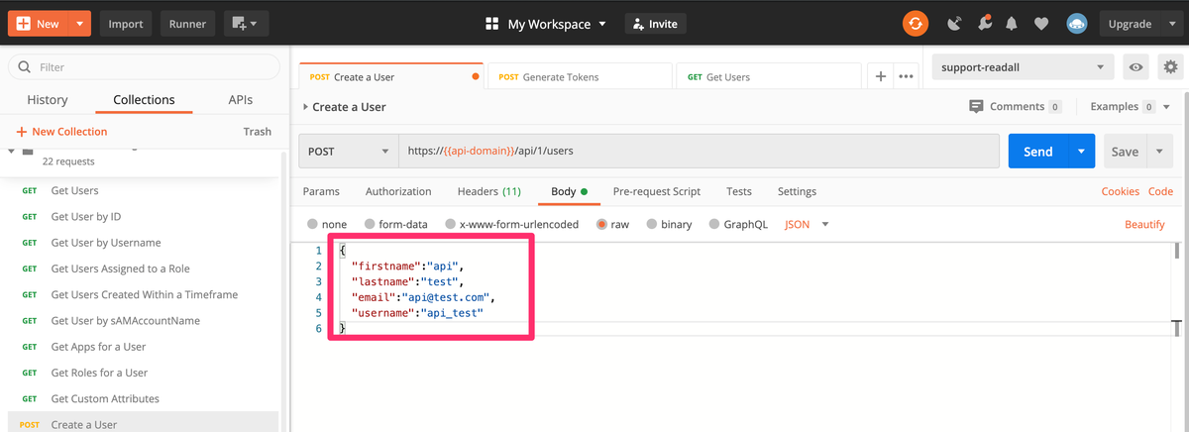
Task: Click the Beautify link
Action: pyautogui.click(x=1144, y=224)
